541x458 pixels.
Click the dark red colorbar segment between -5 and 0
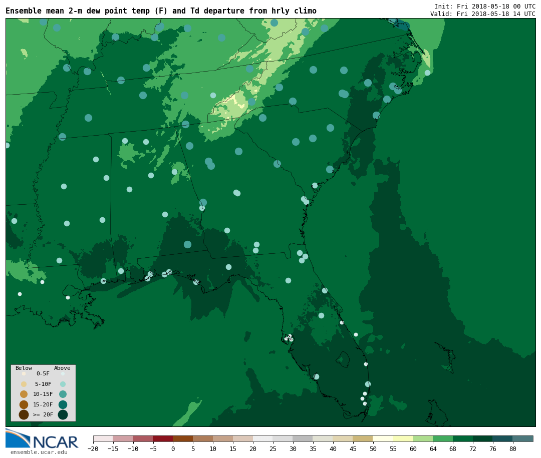tap(163, 438)
